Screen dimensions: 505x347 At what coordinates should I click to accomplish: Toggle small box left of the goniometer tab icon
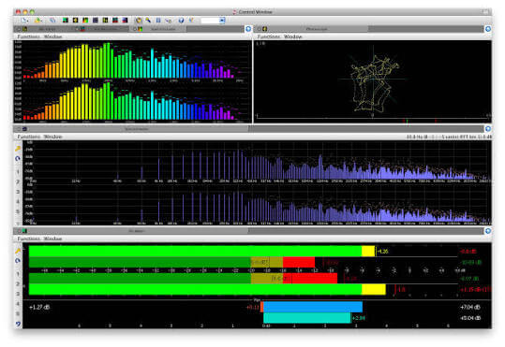[x=259, y=29]
